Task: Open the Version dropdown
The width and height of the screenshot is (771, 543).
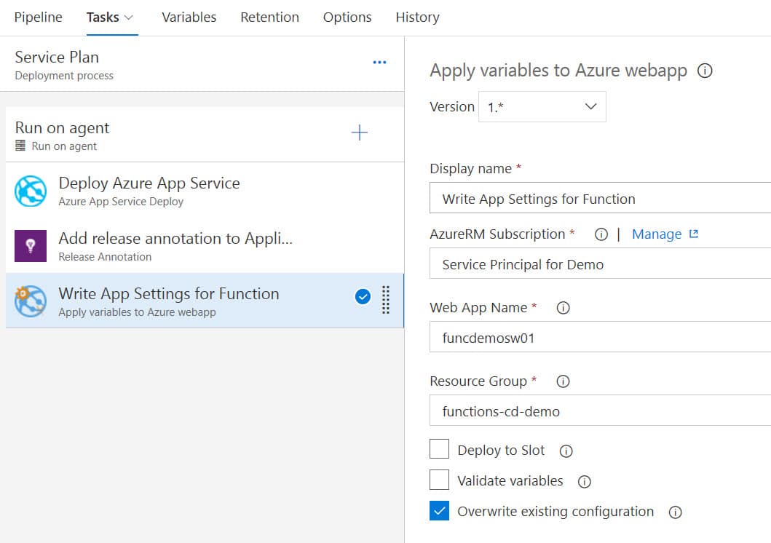Action: tap(542, 106)
